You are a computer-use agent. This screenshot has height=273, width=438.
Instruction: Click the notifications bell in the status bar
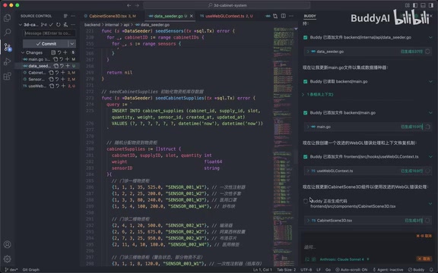[432, 270]
